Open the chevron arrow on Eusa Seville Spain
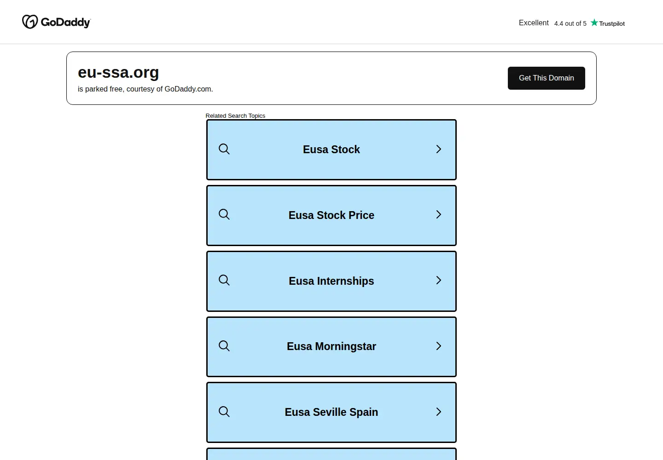Screen dimensions: 663x460 439,412
